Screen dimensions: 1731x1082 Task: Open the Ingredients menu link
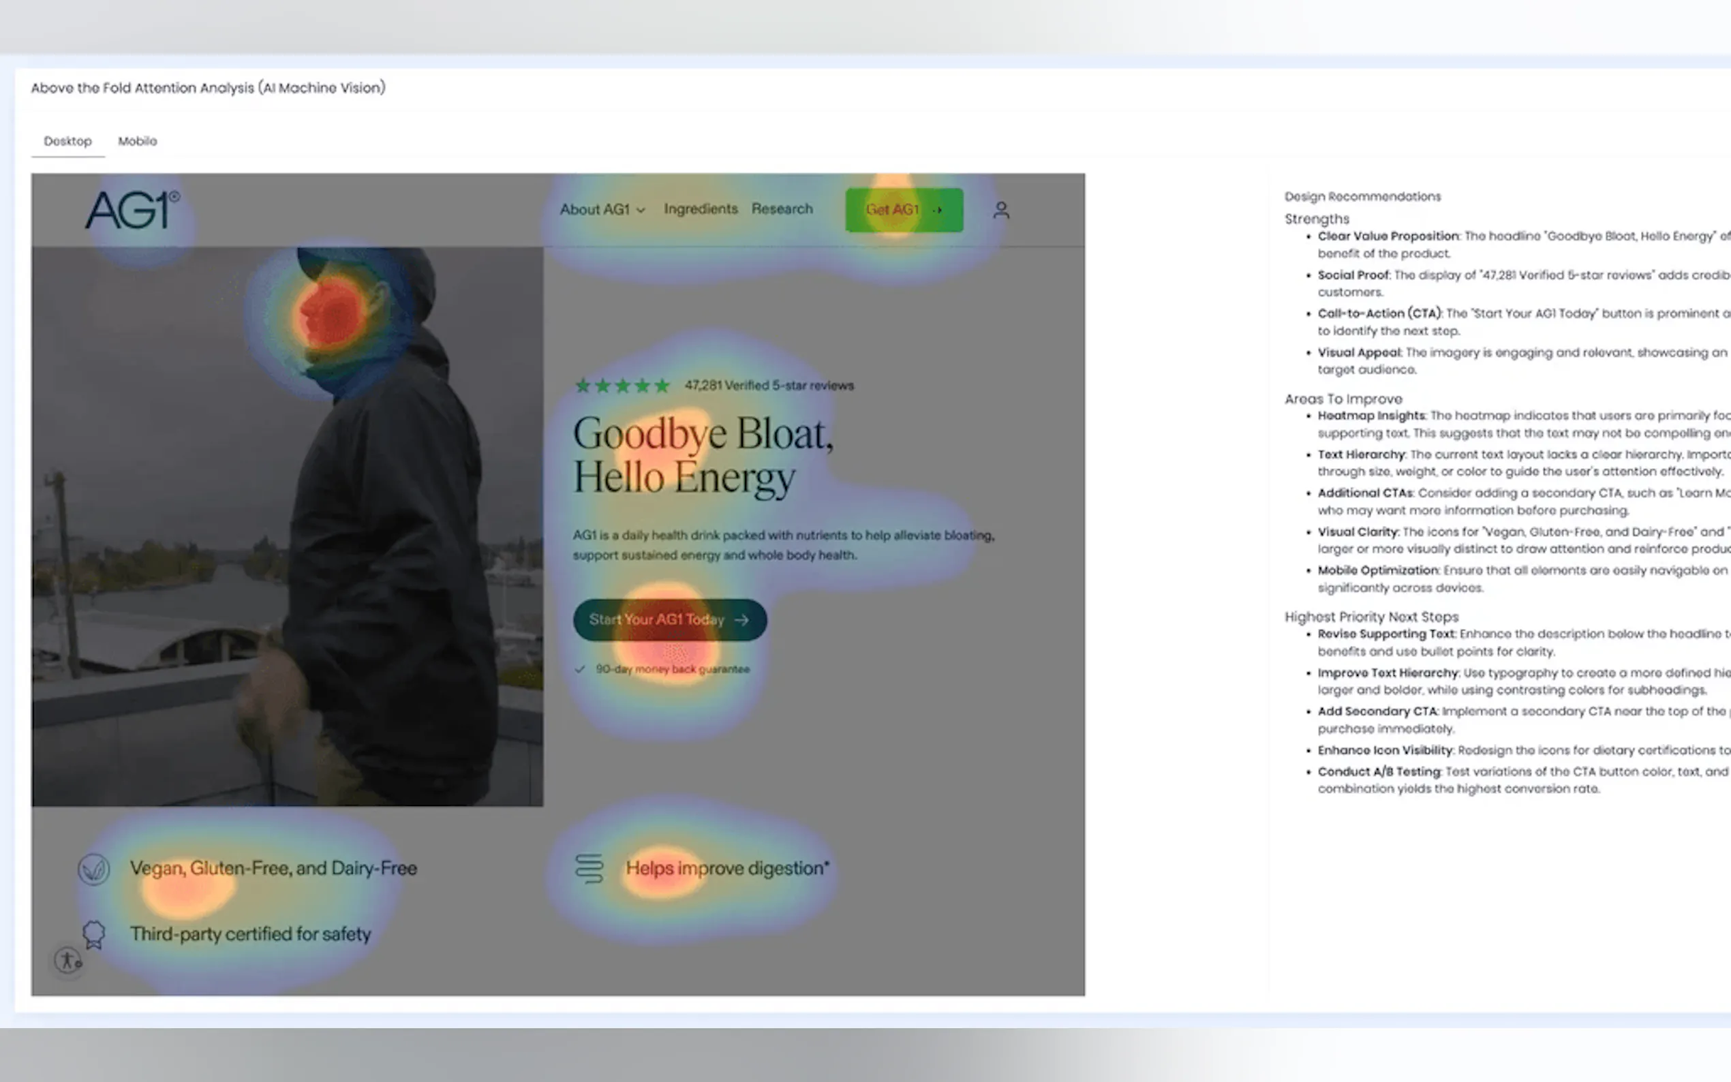pyautogui.click(x=700, y=209)
